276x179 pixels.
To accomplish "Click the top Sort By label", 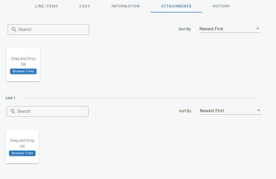I will pyautogui.click(x=185, y=29).
